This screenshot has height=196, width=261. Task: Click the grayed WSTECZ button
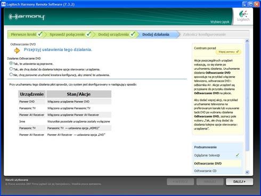(x=180, y=182)
